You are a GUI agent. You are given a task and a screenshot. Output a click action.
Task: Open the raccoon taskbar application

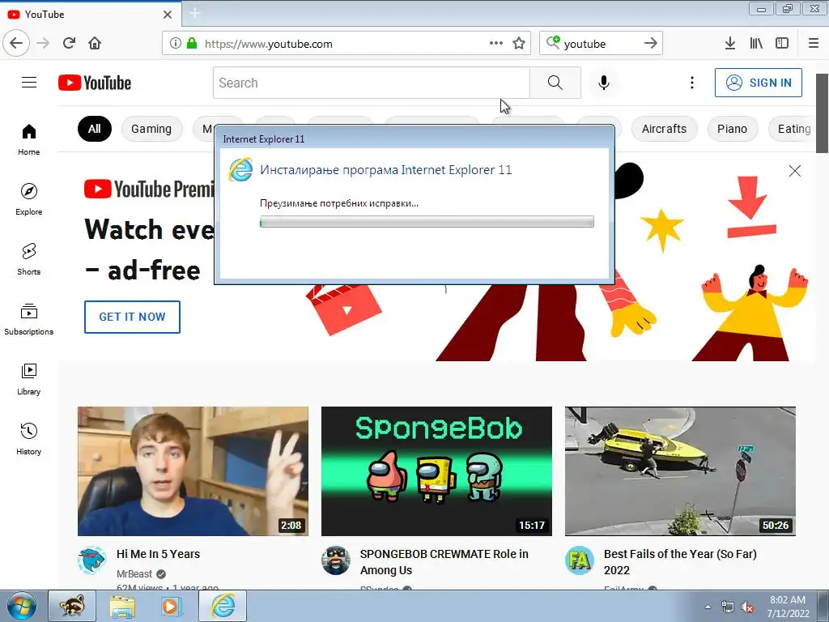72,606
